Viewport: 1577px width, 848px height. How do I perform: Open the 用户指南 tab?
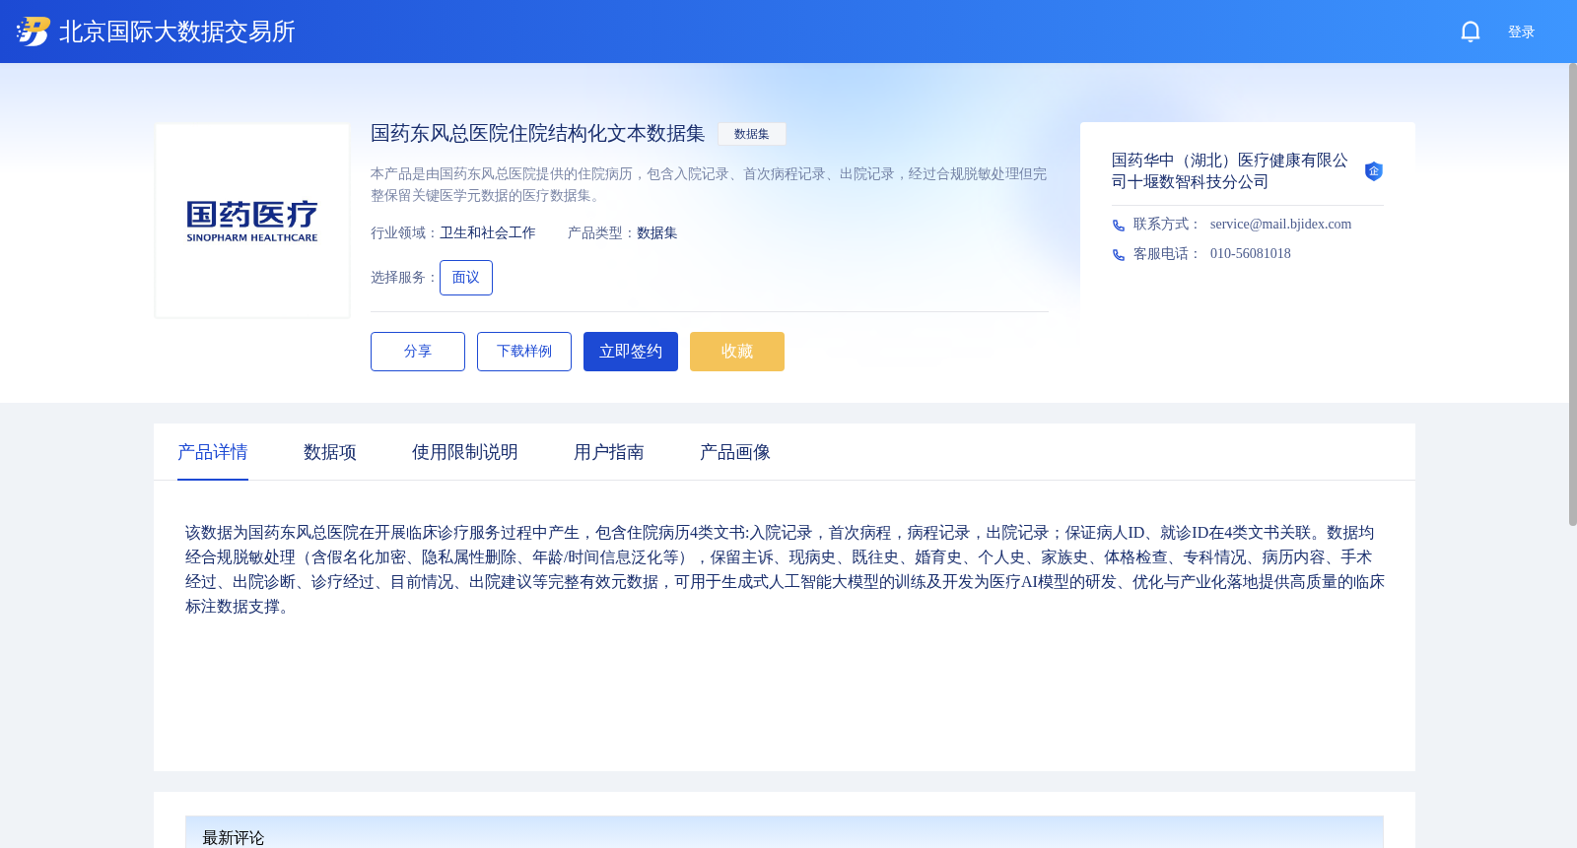[x=609, y=452]
